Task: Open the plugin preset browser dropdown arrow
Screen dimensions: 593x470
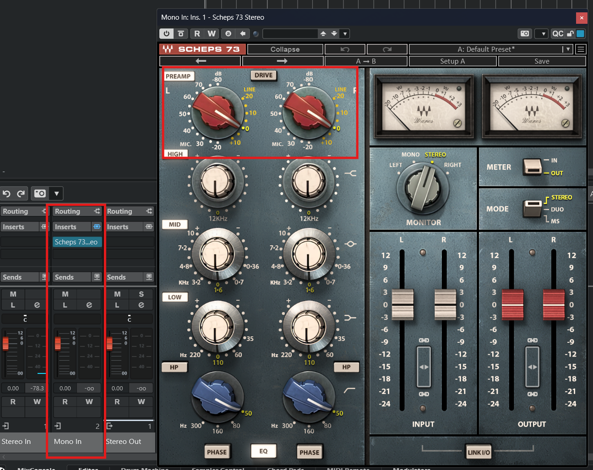Action: [345, 33]
